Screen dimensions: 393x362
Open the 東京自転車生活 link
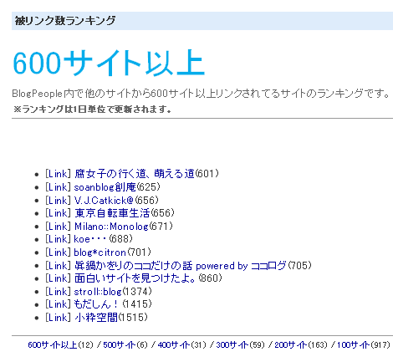tap(112, 213)
